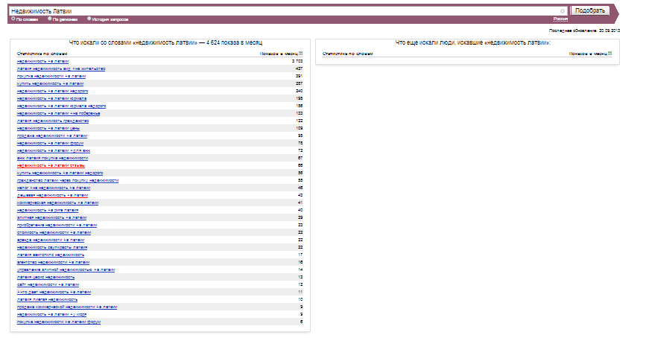The width and height of the screenshot is (646, 338).
Task: Open link 'управление элитной недвижимостью +в латвии'
Action: point(66,270)
